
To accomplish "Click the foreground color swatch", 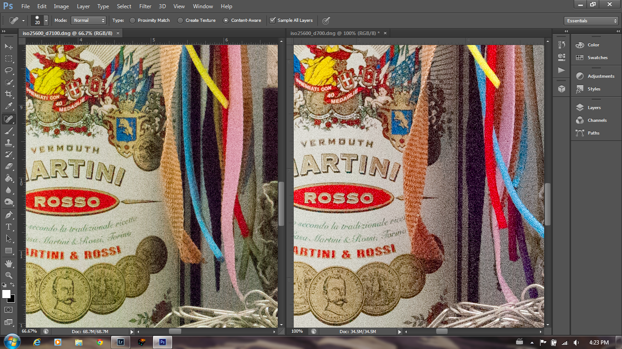I will tap(6, 294).
